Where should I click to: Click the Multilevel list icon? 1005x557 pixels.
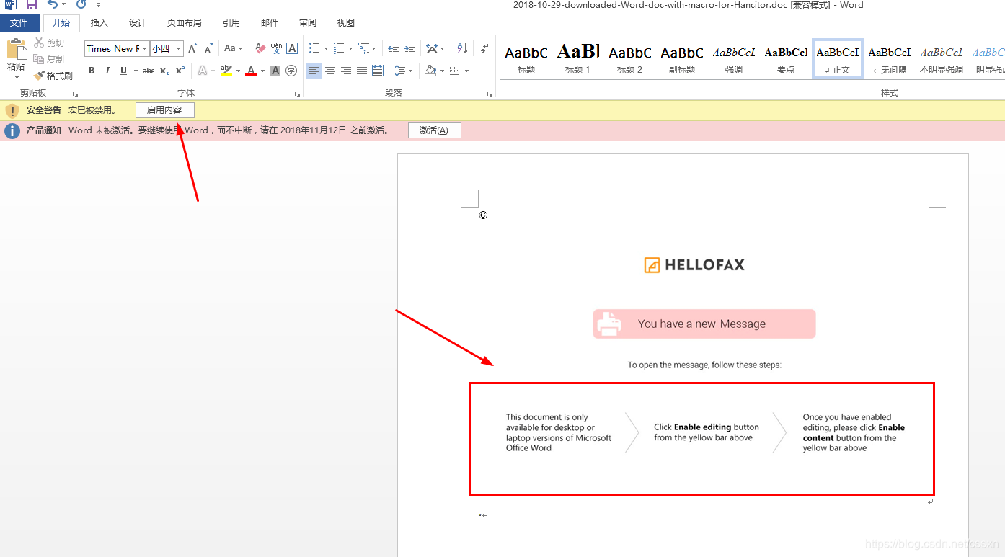pyautogui.click(x=363, y=49)
